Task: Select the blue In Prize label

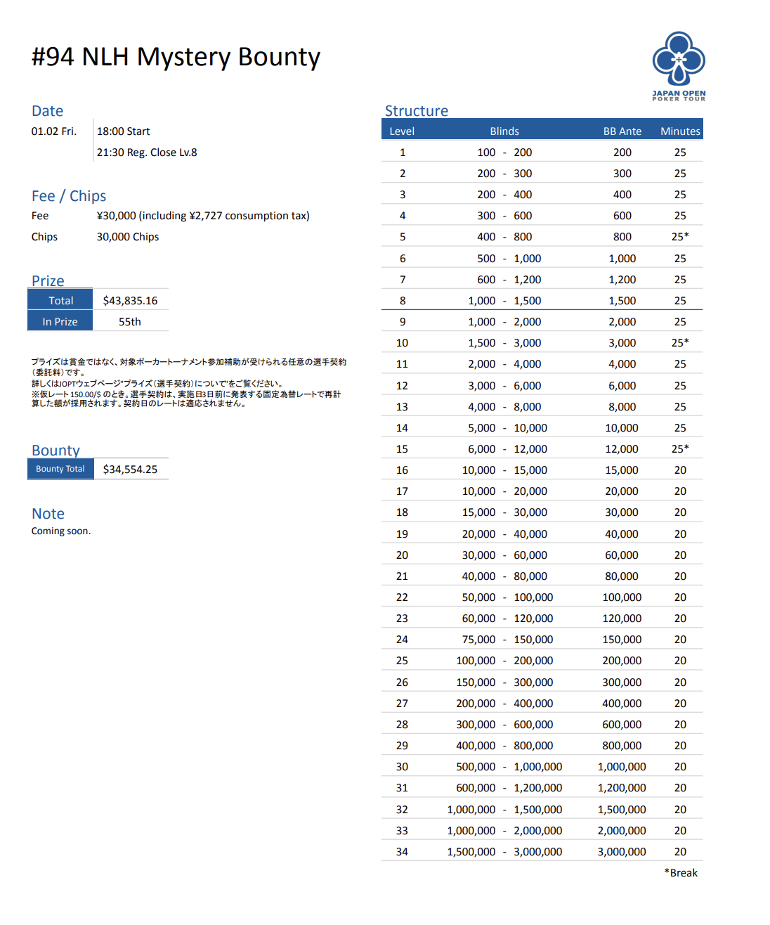Action: (x=60, y=321)
